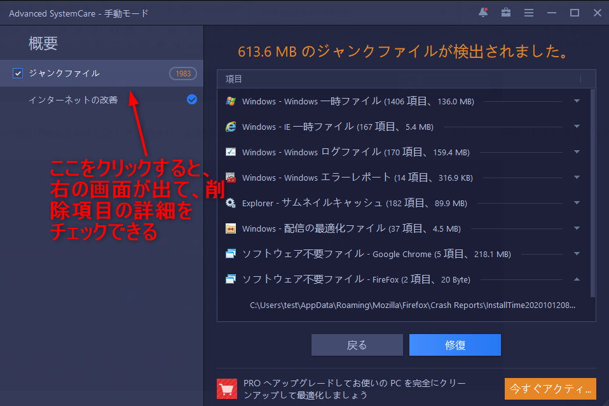Click the IE 一時ファイル browser icon
This screenshot has height=406, width=609.
(x=231, y=127)
